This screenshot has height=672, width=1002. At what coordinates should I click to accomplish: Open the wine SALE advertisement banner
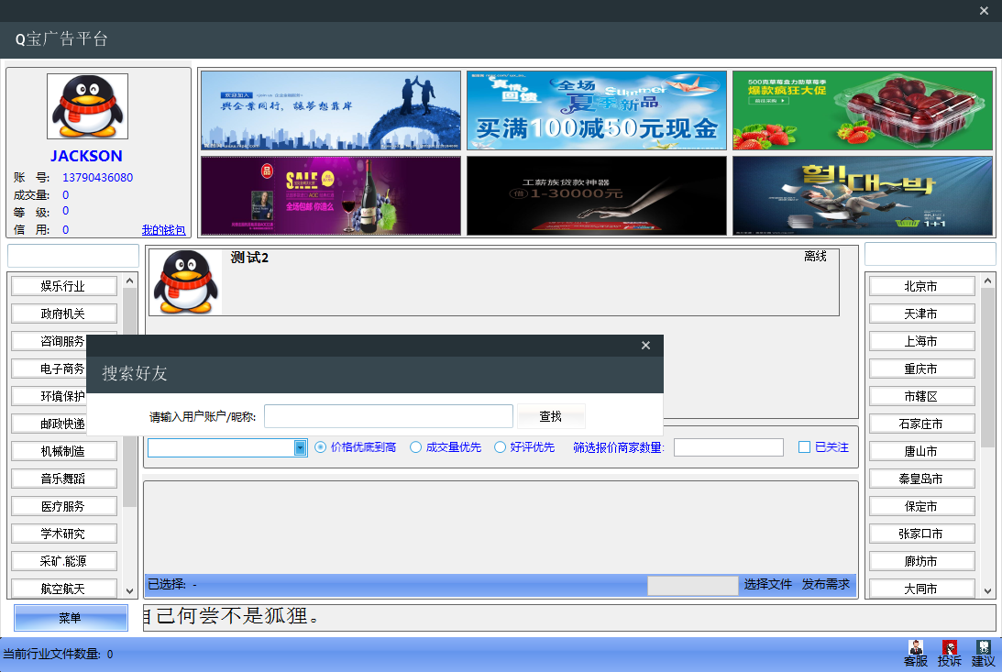click(x=330, y=195)
